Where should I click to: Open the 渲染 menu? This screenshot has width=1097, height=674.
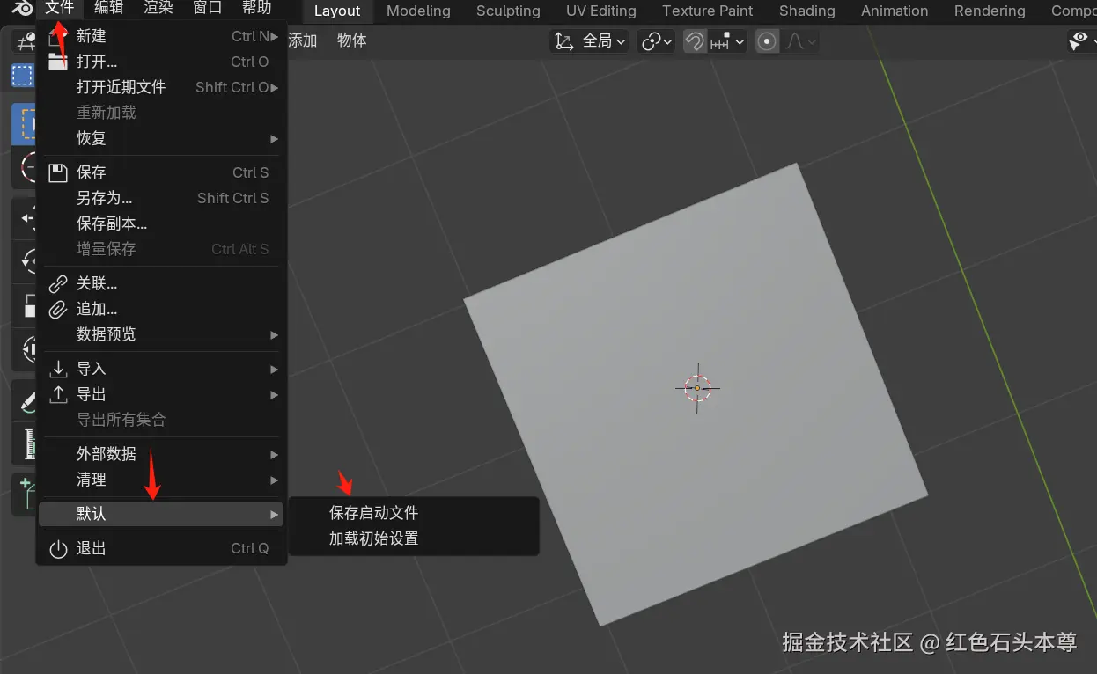[x=158, y=9]
